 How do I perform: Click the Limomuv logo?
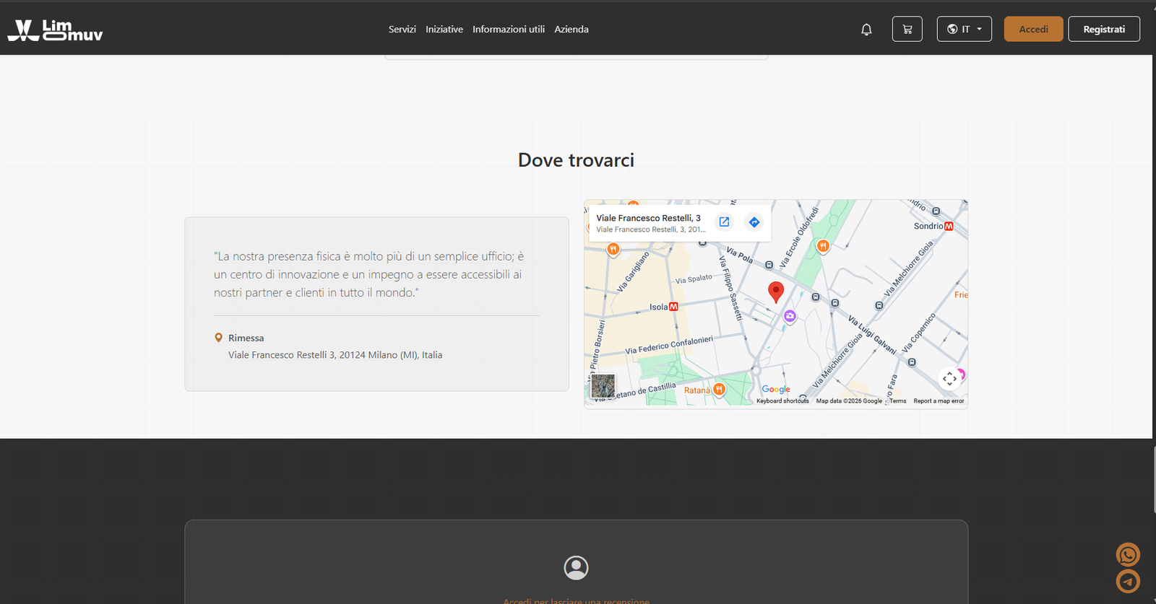click(55, 30)
